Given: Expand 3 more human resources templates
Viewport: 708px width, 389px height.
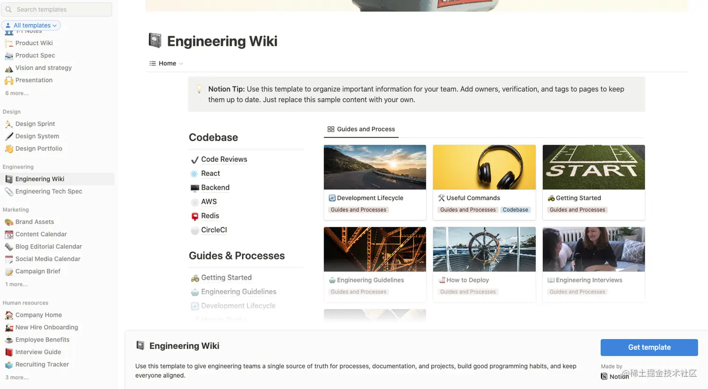Looking at the screenshot, I should [x=17, y=377].
